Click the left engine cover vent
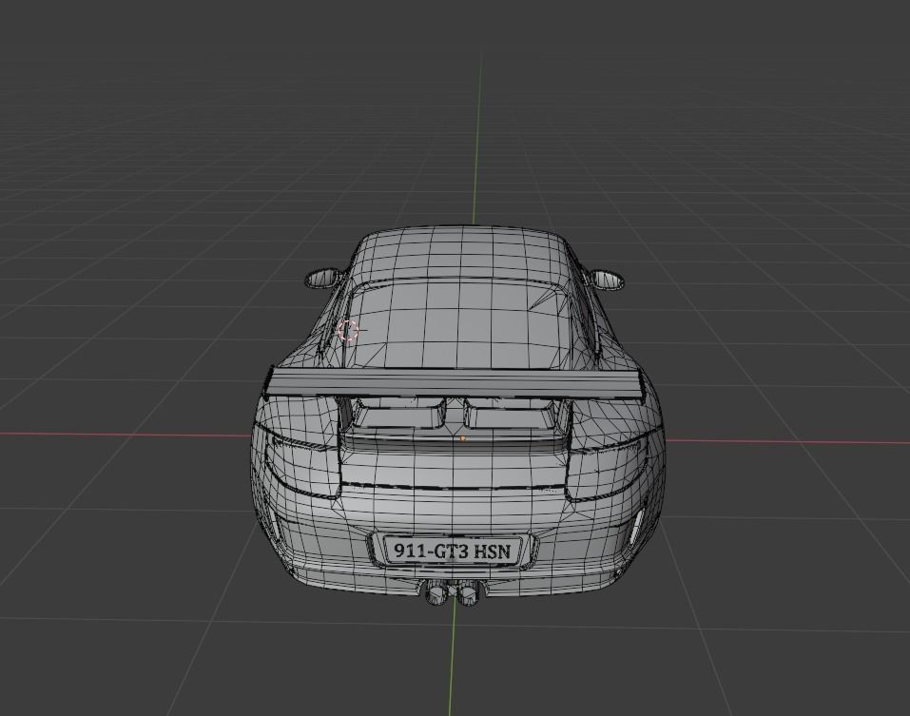The image size is (910, 716). coord(399,416)
